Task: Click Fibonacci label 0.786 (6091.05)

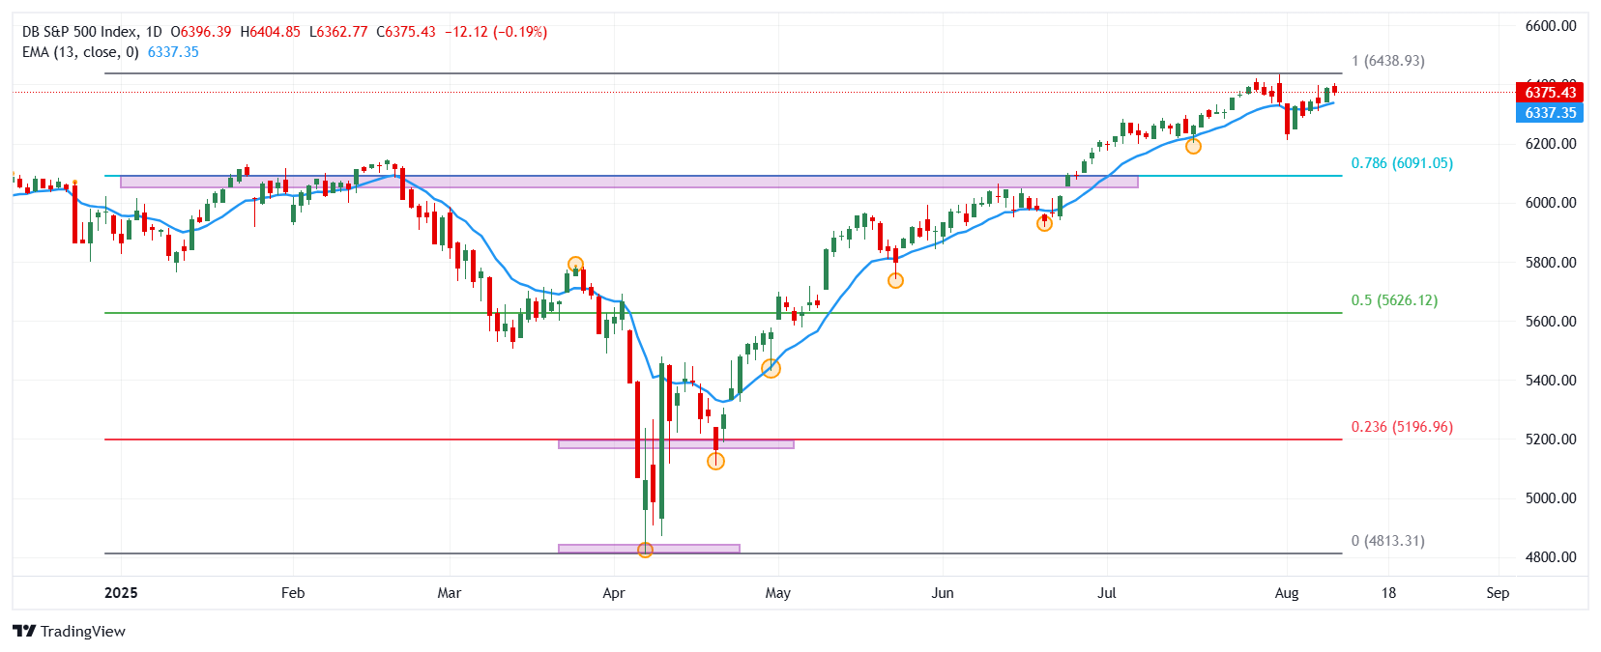Action: click(x=1402, y=163)
